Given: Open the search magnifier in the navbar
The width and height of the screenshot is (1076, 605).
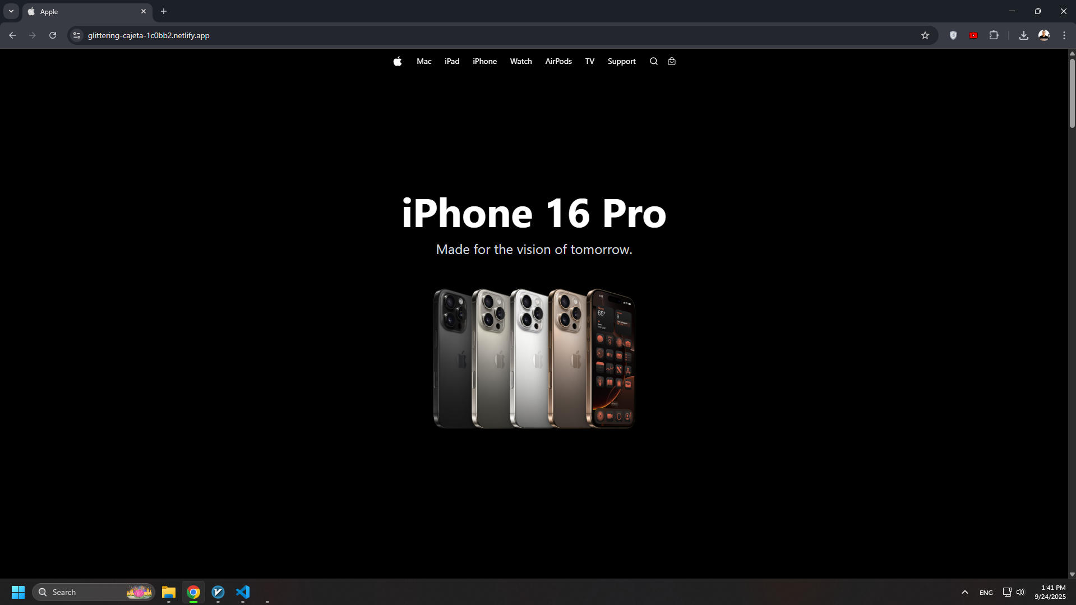Looking at the screenshot, I should [x=653, y=62].
